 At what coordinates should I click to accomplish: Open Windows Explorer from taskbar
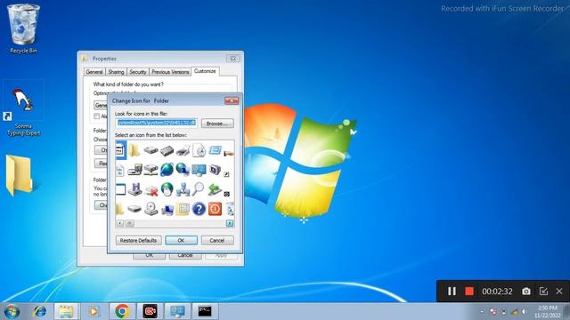pos(66,311)
